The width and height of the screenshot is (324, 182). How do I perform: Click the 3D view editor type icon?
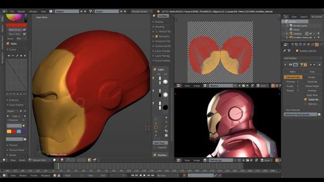pos(4,160)
